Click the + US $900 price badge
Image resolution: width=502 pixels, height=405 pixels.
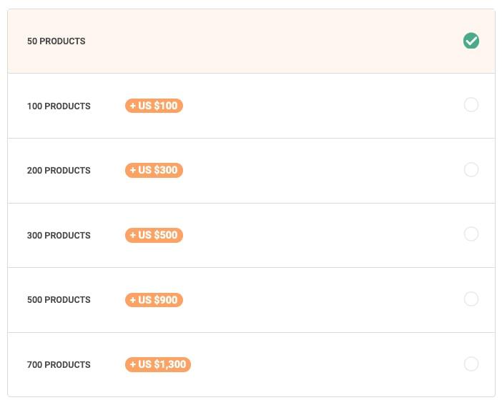tap(154, 300)
